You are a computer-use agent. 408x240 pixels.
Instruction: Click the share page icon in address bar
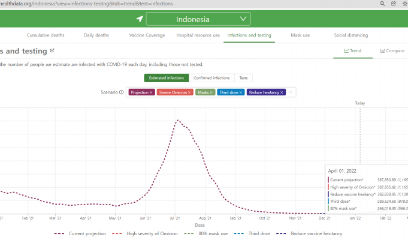click(x=394, y=4)
